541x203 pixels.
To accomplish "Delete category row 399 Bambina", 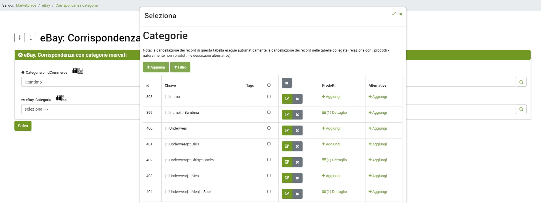I will [x=297, y=115].
